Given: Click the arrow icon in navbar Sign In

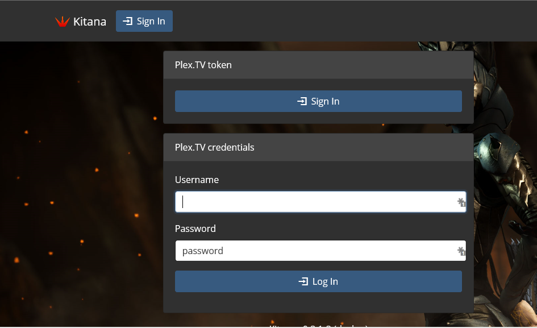Looking at the screenshot, I should click(128, 21).
